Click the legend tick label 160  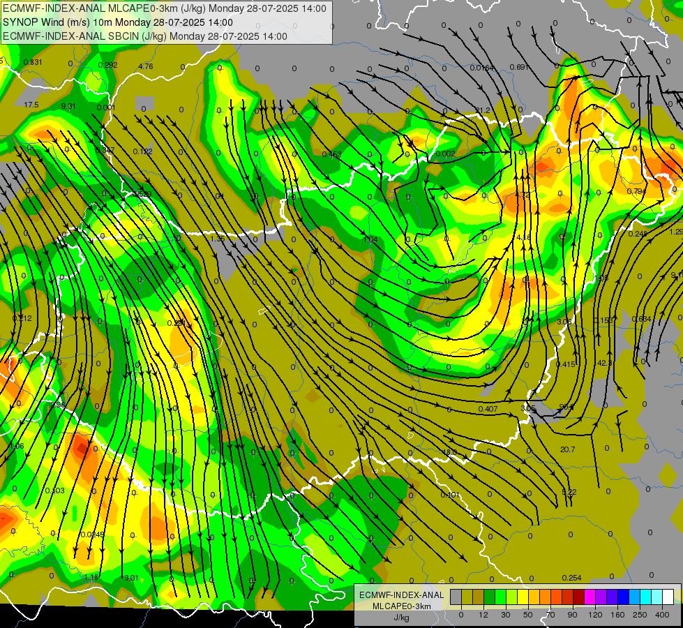pyautogui.click(x=617, y=615)
